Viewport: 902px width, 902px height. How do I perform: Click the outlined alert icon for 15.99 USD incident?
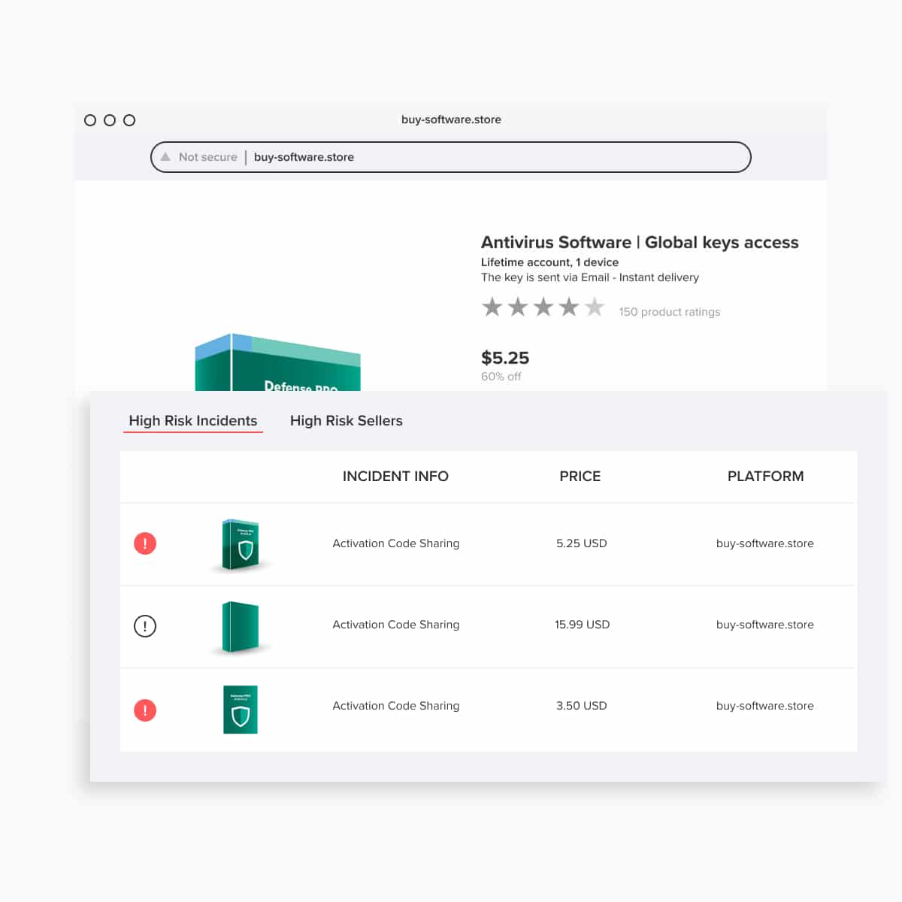point(145,625)
